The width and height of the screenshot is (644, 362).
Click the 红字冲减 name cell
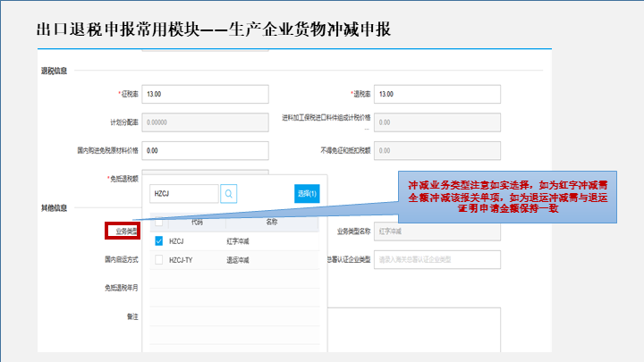pos(238,241)
